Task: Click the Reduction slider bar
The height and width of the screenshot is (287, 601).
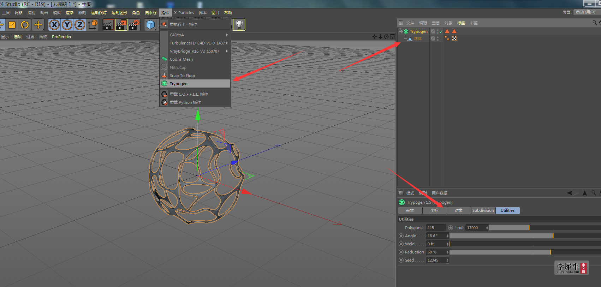Action: coord(525,252)
